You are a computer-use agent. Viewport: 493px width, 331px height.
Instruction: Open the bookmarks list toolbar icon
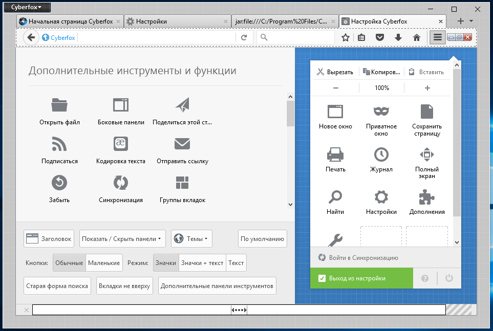tap(361, 38)
